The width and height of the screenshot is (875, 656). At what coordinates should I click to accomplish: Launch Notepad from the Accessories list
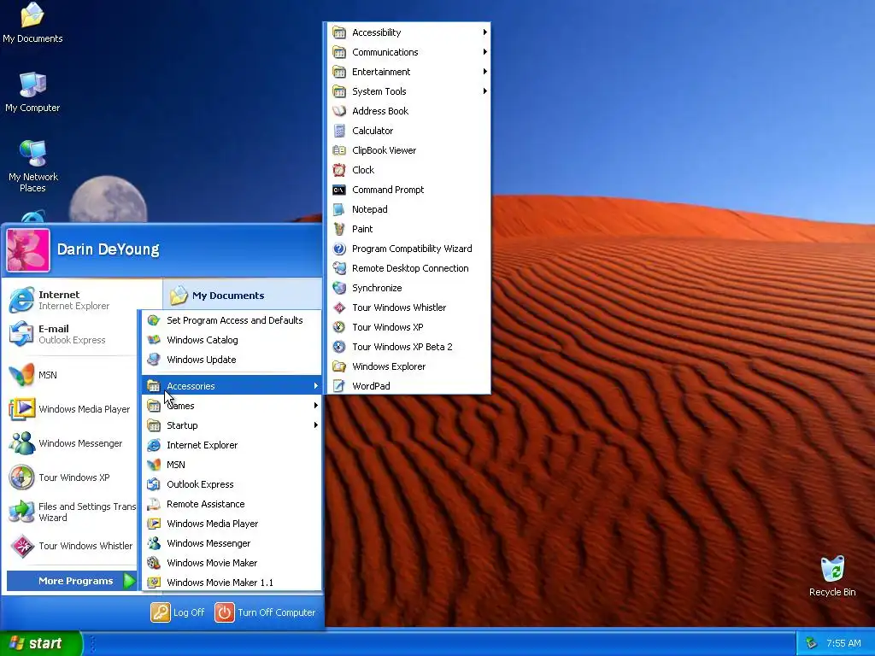[x=409, y=209]
